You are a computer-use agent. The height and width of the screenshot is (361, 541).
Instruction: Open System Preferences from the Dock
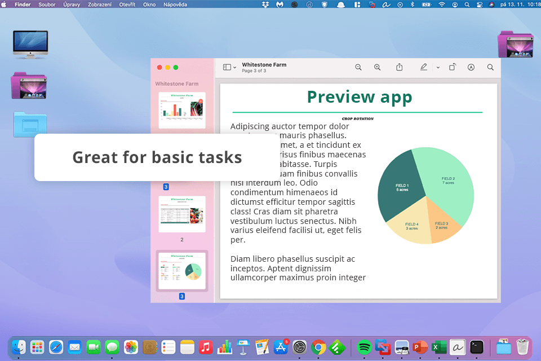click(299, 347)
